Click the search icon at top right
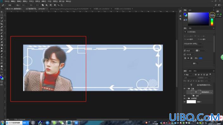 (216, 5)
